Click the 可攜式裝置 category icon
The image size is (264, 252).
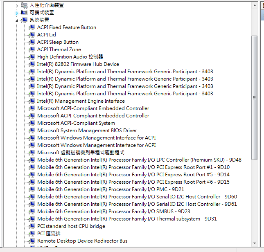[24, 13]
